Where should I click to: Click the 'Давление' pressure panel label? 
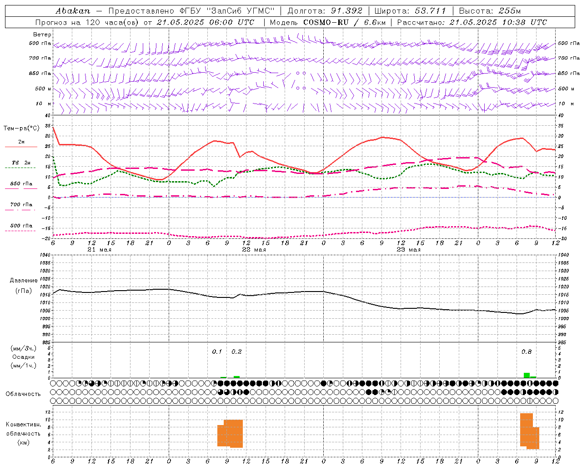pos(23,281)
